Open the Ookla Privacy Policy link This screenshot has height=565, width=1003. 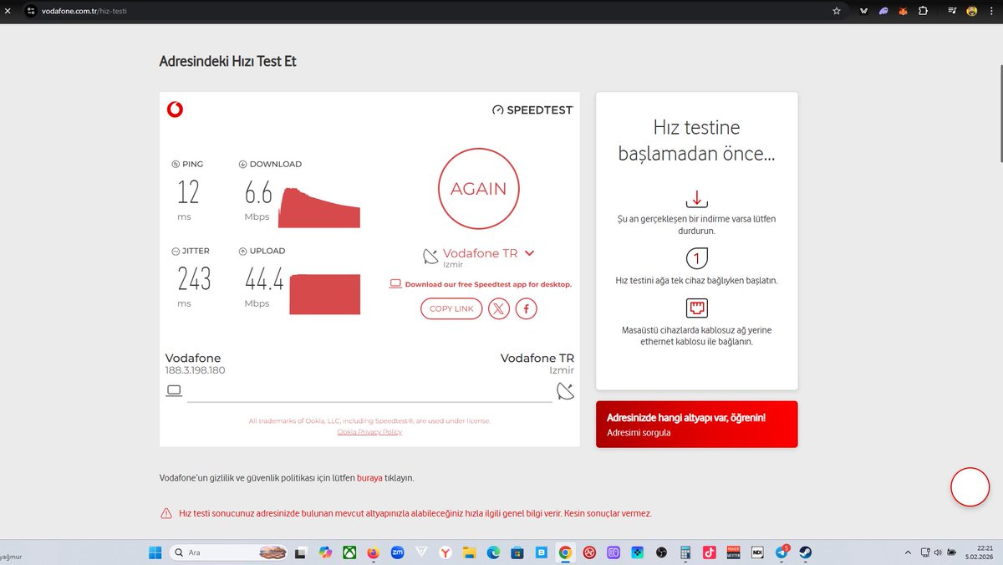369,432
